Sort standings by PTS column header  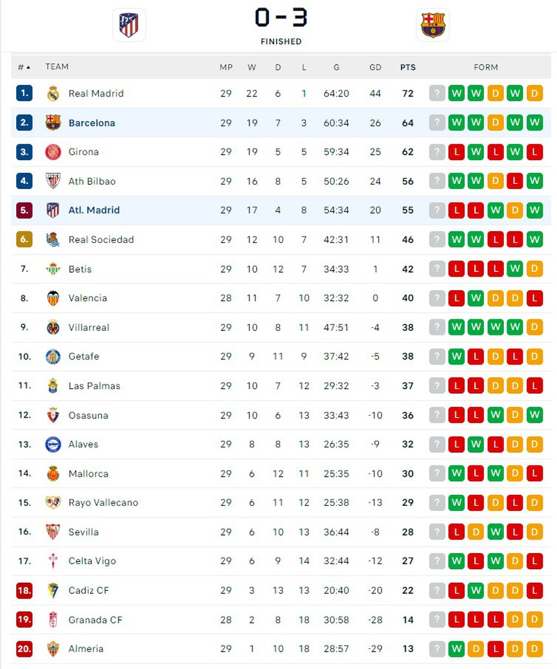click(x=407, y=67)
